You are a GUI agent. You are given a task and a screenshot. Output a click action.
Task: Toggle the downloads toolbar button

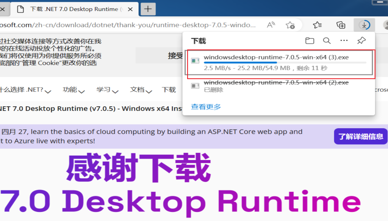pos(364,25)
